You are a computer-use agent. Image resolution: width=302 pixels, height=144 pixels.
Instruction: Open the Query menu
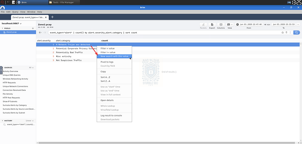15,12
